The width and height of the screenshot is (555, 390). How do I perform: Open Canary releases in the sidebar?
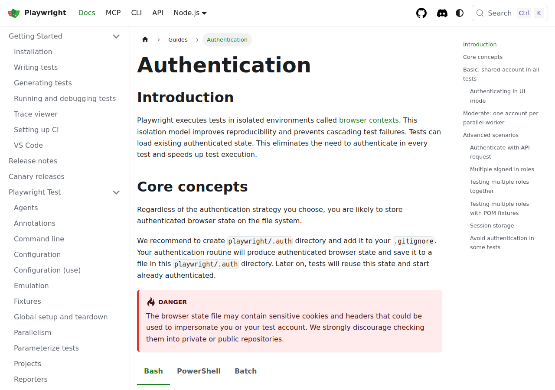point(36,177)
